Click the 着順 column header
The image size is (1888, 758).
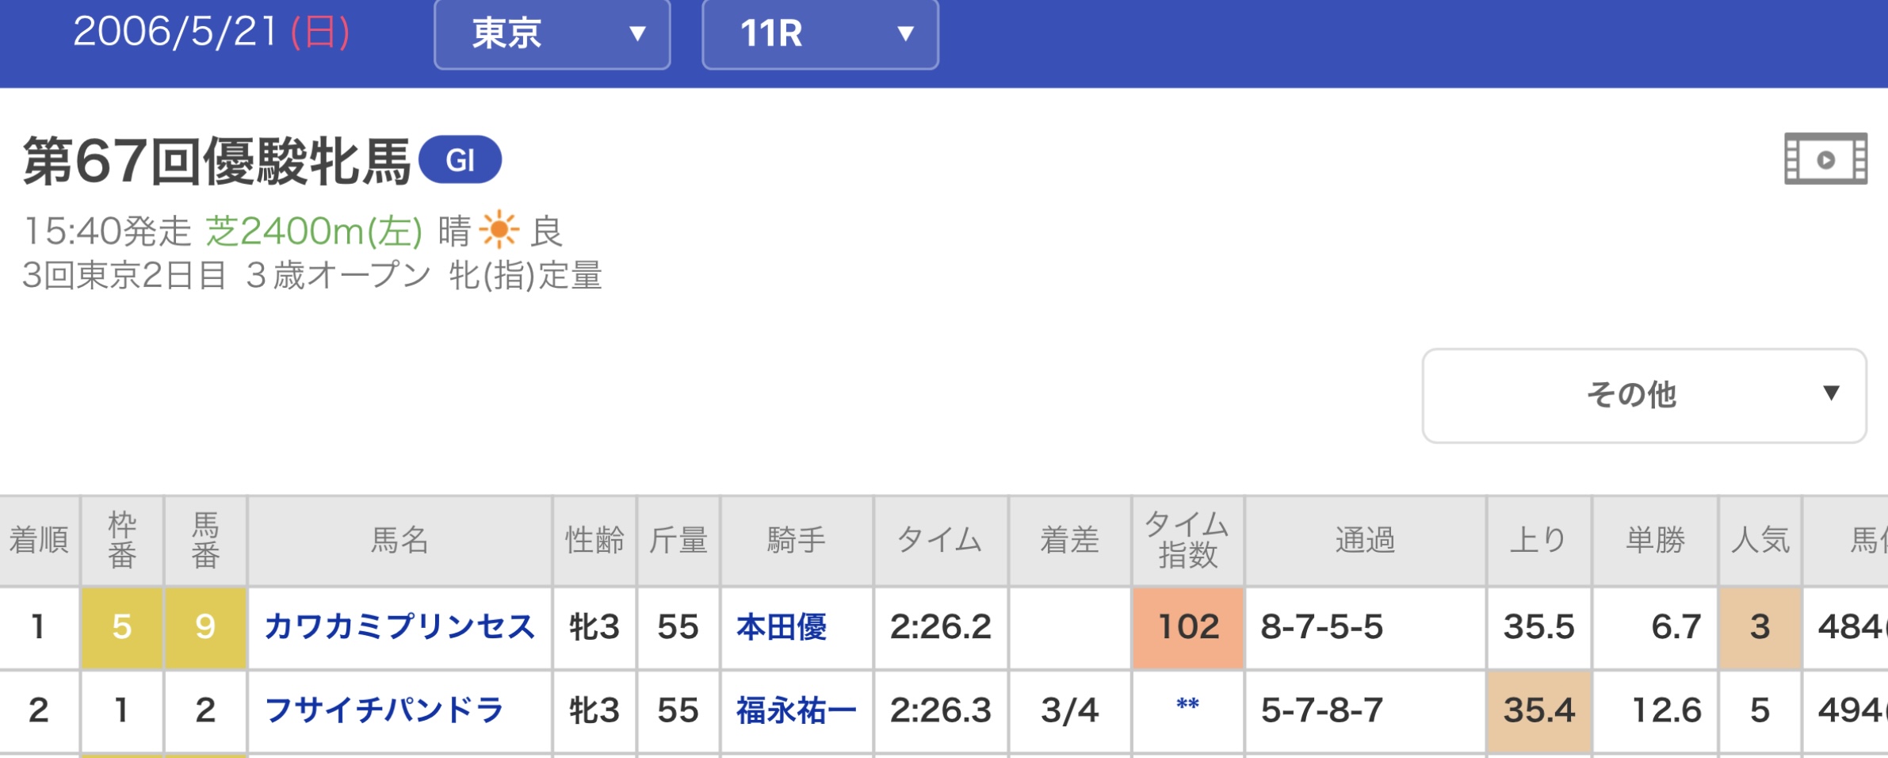click(39, 541)
